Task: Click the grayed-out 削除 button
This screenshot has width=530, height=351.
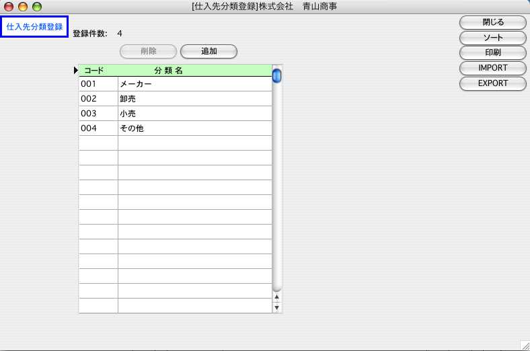Action: (x=148, y=51)
